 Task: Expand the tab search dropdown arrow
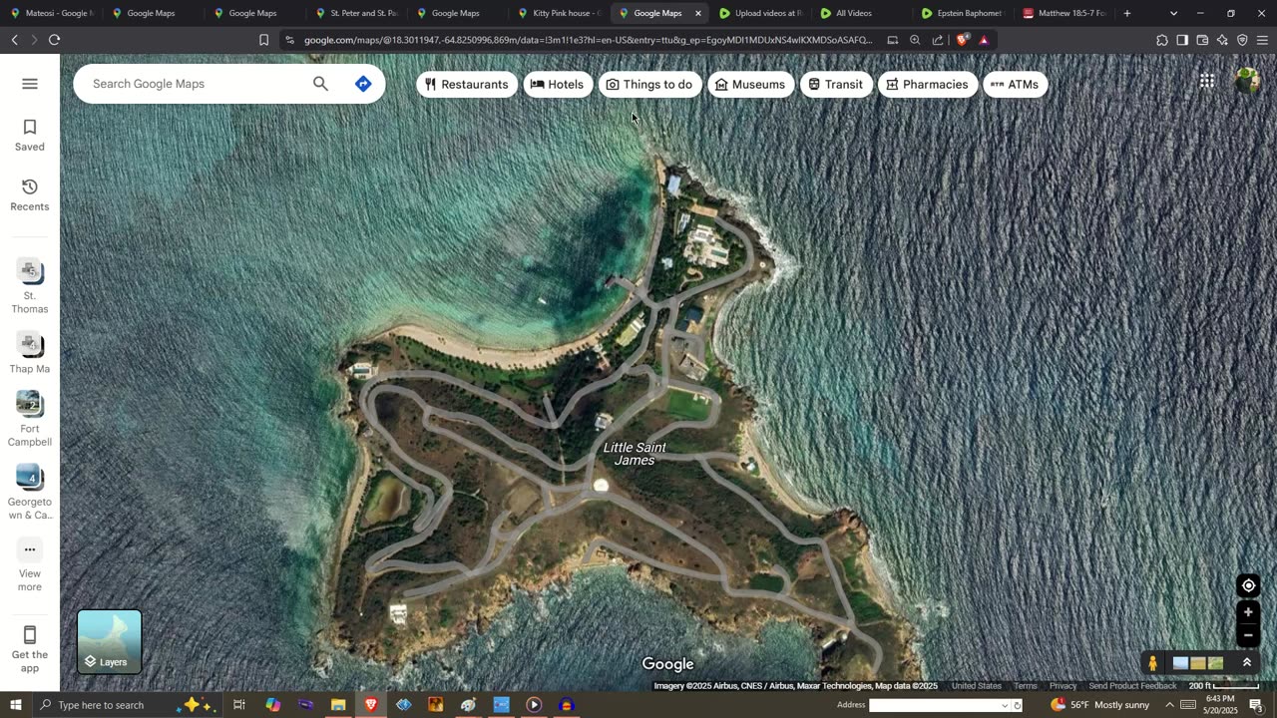(x=1173, y=13)
